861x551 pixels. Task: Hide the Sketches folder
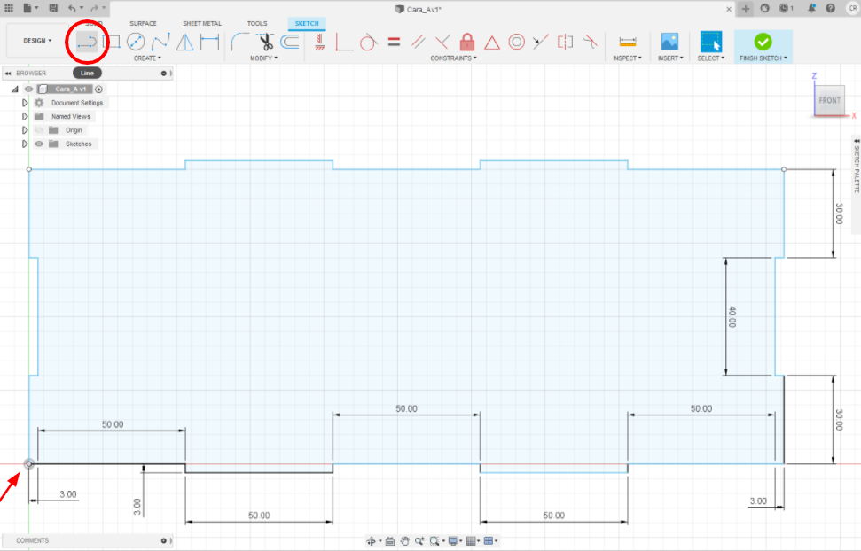(38, 144)
